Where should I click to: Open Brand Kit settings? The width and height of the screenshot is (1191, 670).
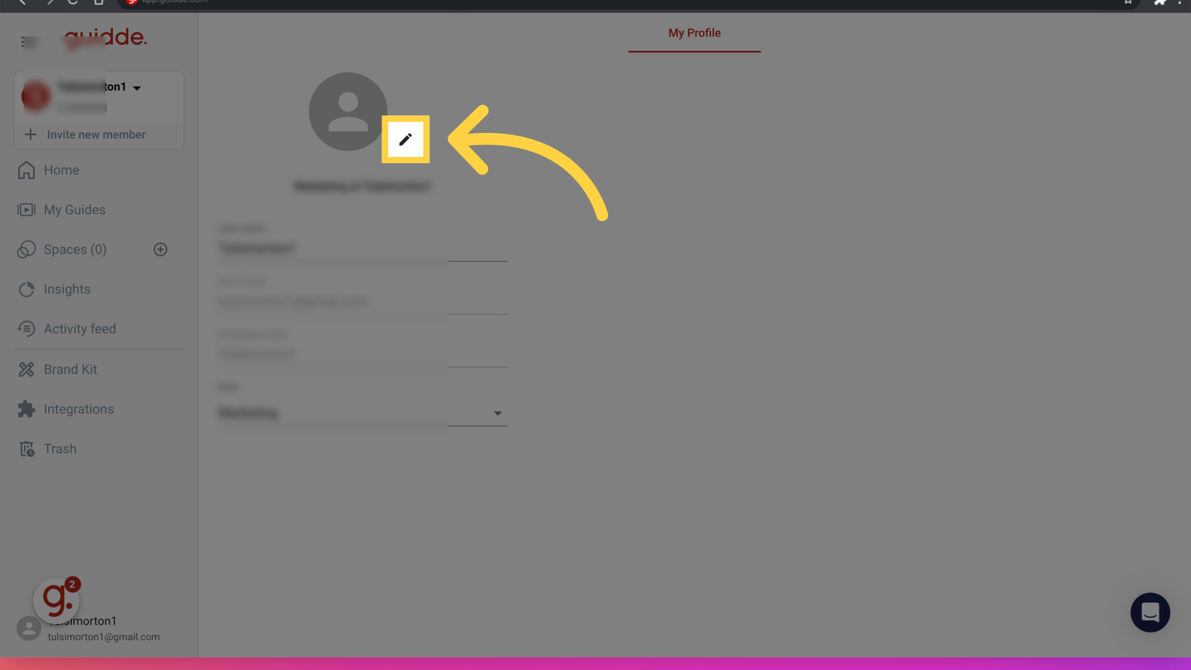(70, 369)
